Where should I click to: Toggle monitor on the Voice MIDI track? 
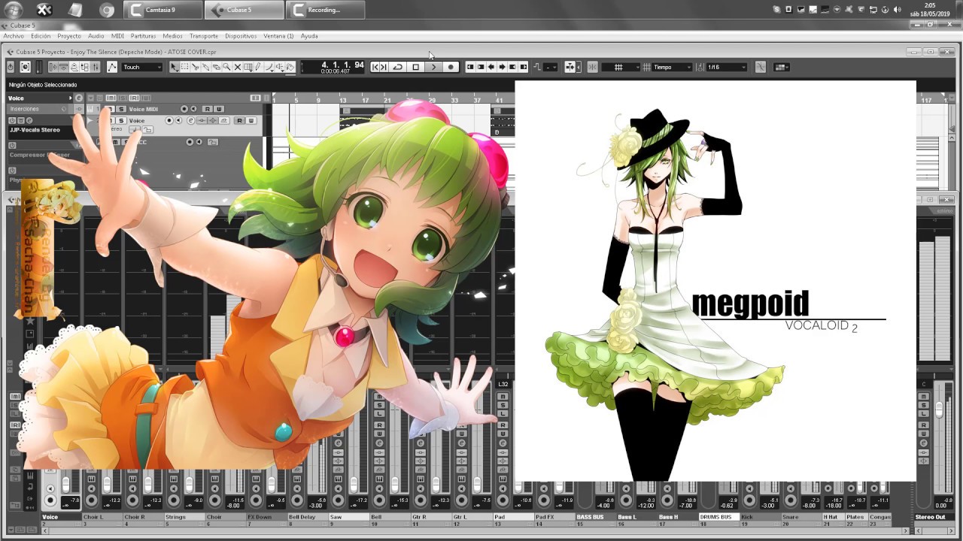(x=193, y=109)
